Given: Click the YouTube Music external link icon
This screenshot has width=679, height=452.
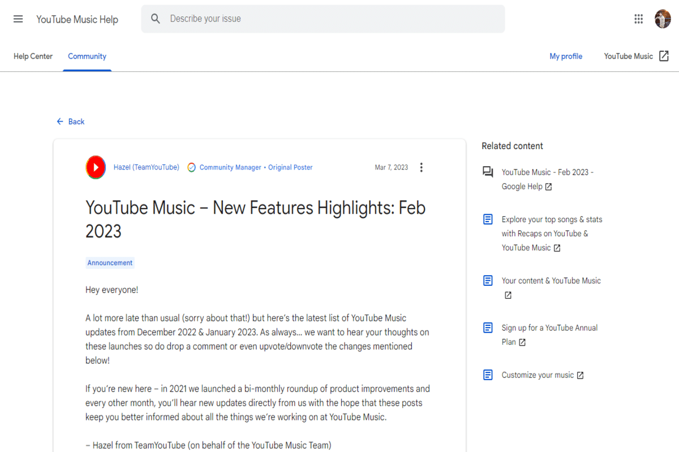Looking at the screenshot, I should (664, 56).
